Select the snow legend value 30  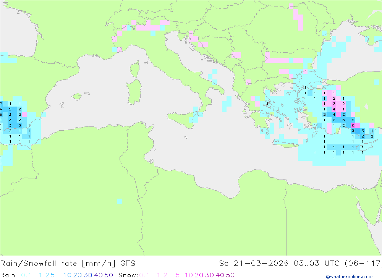(209, 275)
